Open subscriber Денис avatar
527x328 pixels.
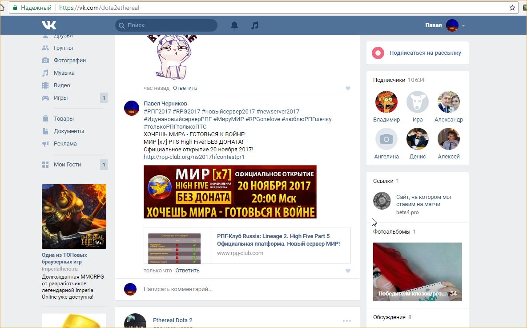(x=418, y=139)
